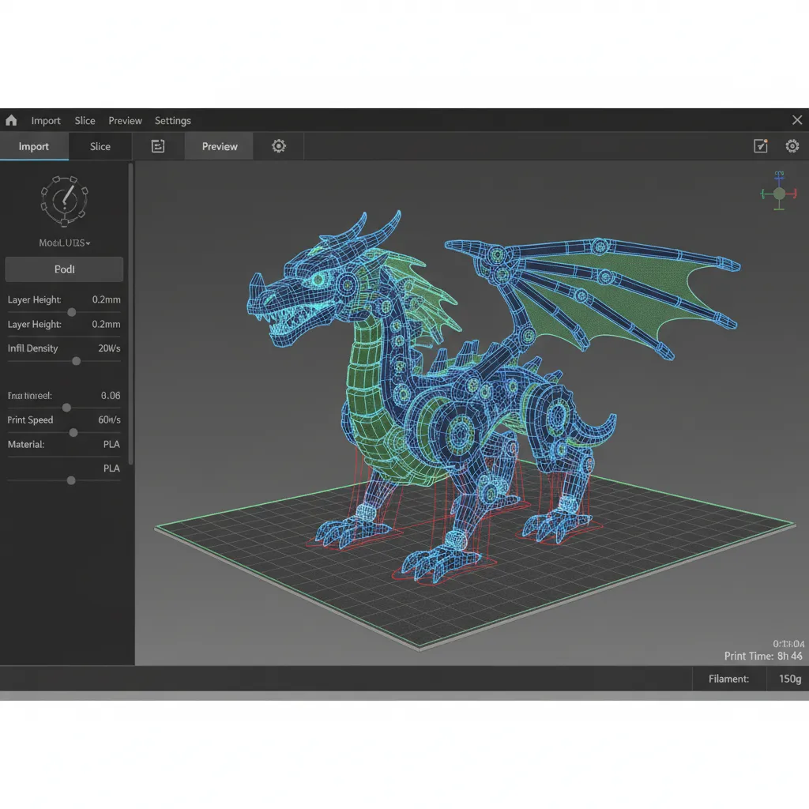Click the home icon in the menu bar
The width and height of the screenshot is (809, 809).
pyautogui.click(x=11, y=120)
